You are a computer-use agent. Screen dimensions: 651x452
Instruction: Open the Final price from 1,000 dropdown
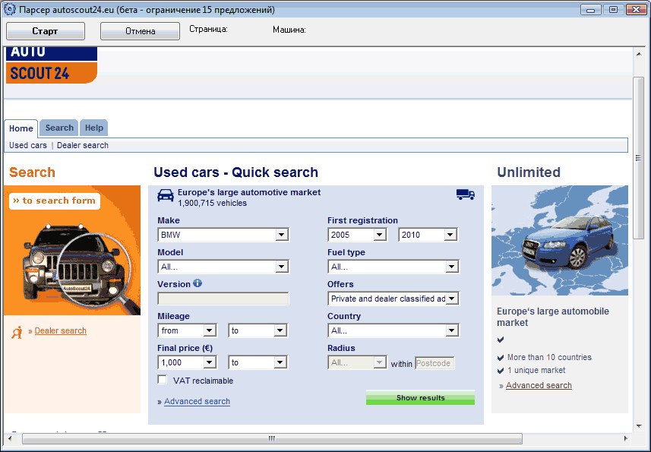tap(187, 363)
